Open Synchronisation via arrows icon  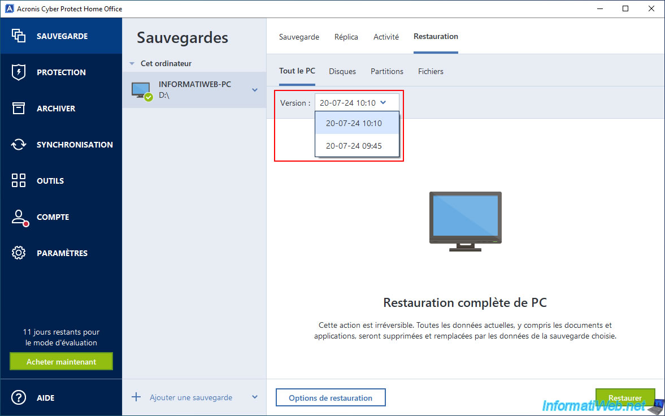[x=19, y=145]
